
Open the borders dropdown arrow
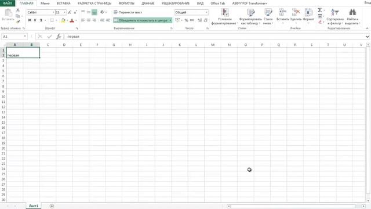coord(56,20)
